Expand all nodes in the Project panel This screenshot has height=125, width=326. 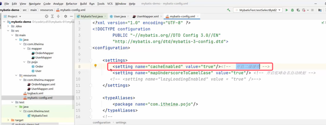pyautogui.click(x=52, y=16)
